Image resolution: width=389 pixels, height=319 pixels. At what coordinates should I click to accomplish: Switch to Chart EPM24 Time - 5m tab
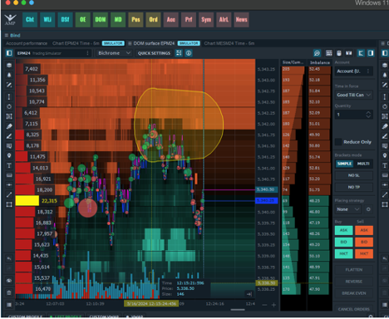tap(76, 43)
